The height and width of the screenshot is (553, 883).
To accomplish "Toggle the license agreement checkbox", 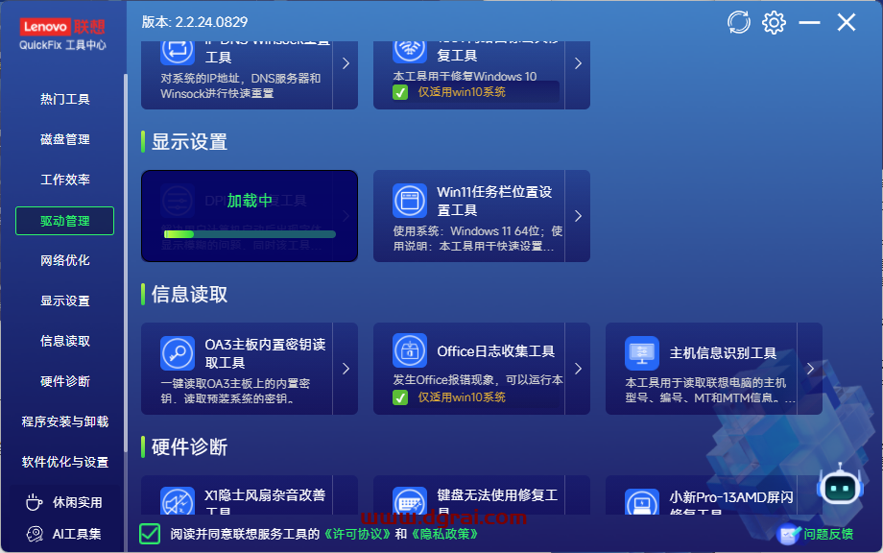I will (150, 534).
